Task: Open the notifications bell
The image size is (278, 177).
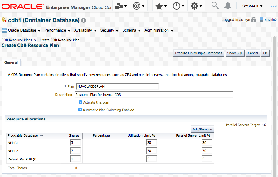Action: click(228, 6)
